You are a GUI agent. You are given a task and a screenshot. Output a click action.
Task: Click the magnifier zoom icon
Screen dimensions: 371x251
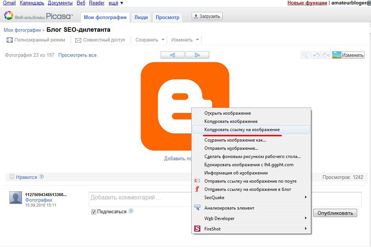(x=305, y=55)
